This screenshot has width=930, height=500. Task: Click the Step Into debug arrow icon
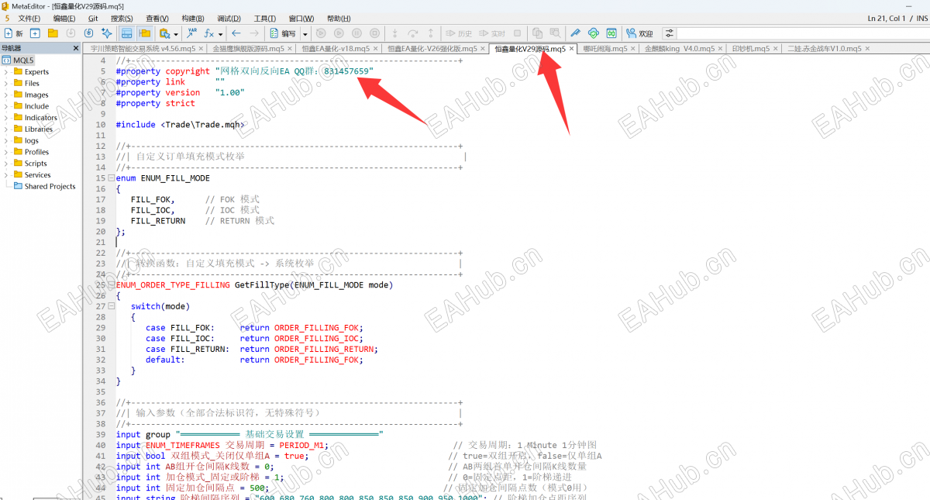[x=394, y=33]
